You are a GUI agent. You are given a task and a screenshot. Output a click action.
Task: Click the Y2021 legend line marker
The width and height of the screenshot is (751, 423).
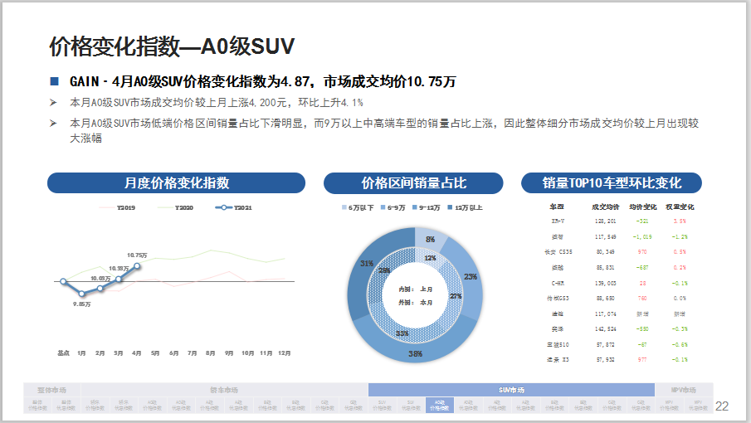point(222,207)
